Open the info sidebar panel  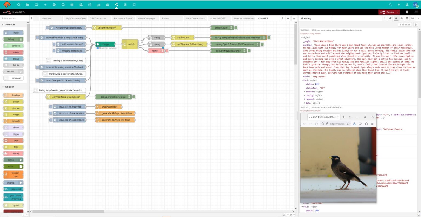pyautogui.click(x=385, y=18)
